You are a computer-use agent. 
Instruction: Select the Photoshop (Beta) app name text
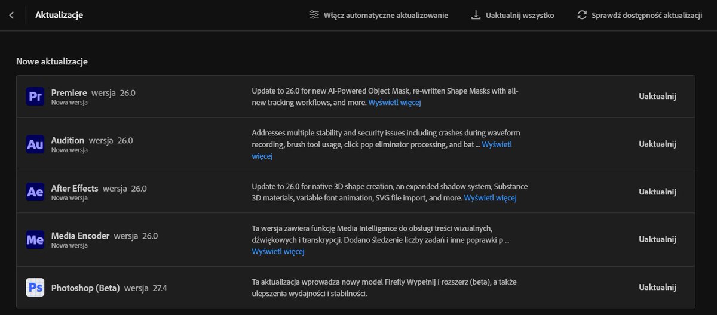point(85,288)
